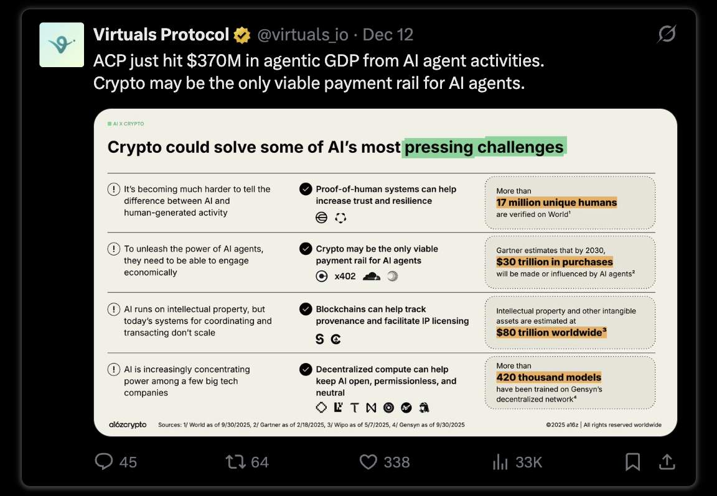The width and height of the screenshot is (717, 496).
Task: Click the highlighted 'pressing challenges' headline
Action: (484, 147)
